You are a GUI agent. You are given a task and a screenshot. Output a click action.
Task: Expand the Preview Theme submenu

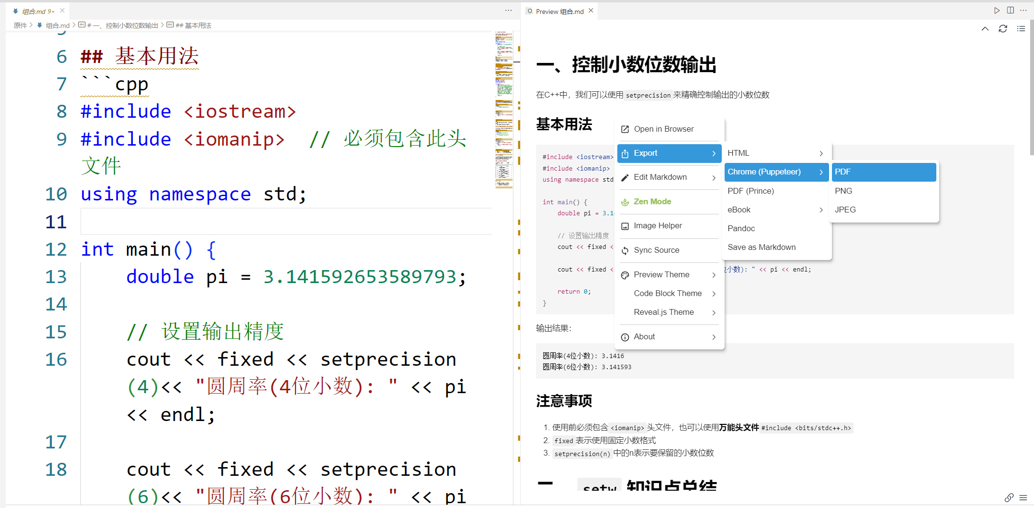pos(714,275)
